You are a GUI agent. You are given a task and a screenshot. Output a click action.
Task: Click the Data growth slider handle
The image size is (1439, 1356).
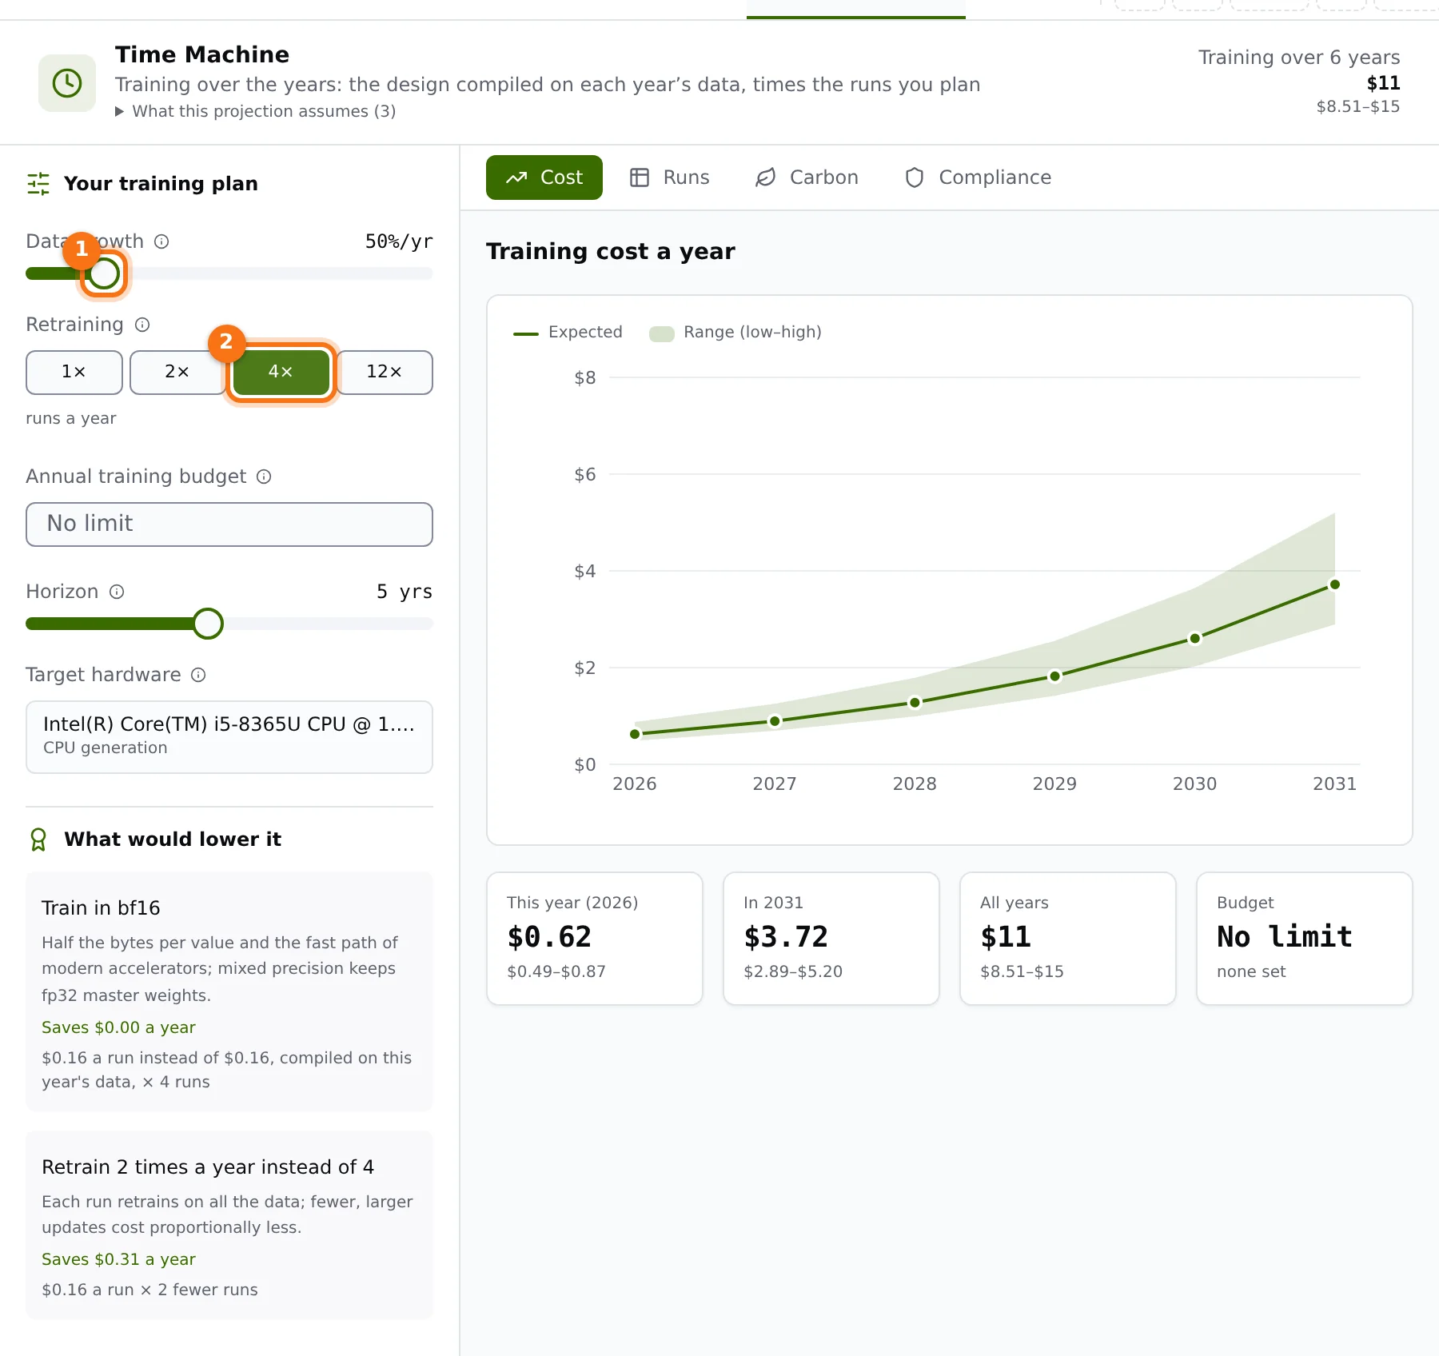coord(104,273)
